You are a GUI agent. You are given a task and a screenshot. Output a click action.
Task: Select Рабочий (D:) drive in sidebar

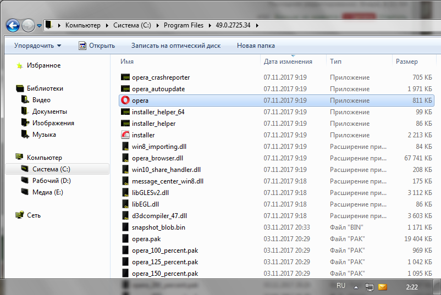[x=51, y=180]
